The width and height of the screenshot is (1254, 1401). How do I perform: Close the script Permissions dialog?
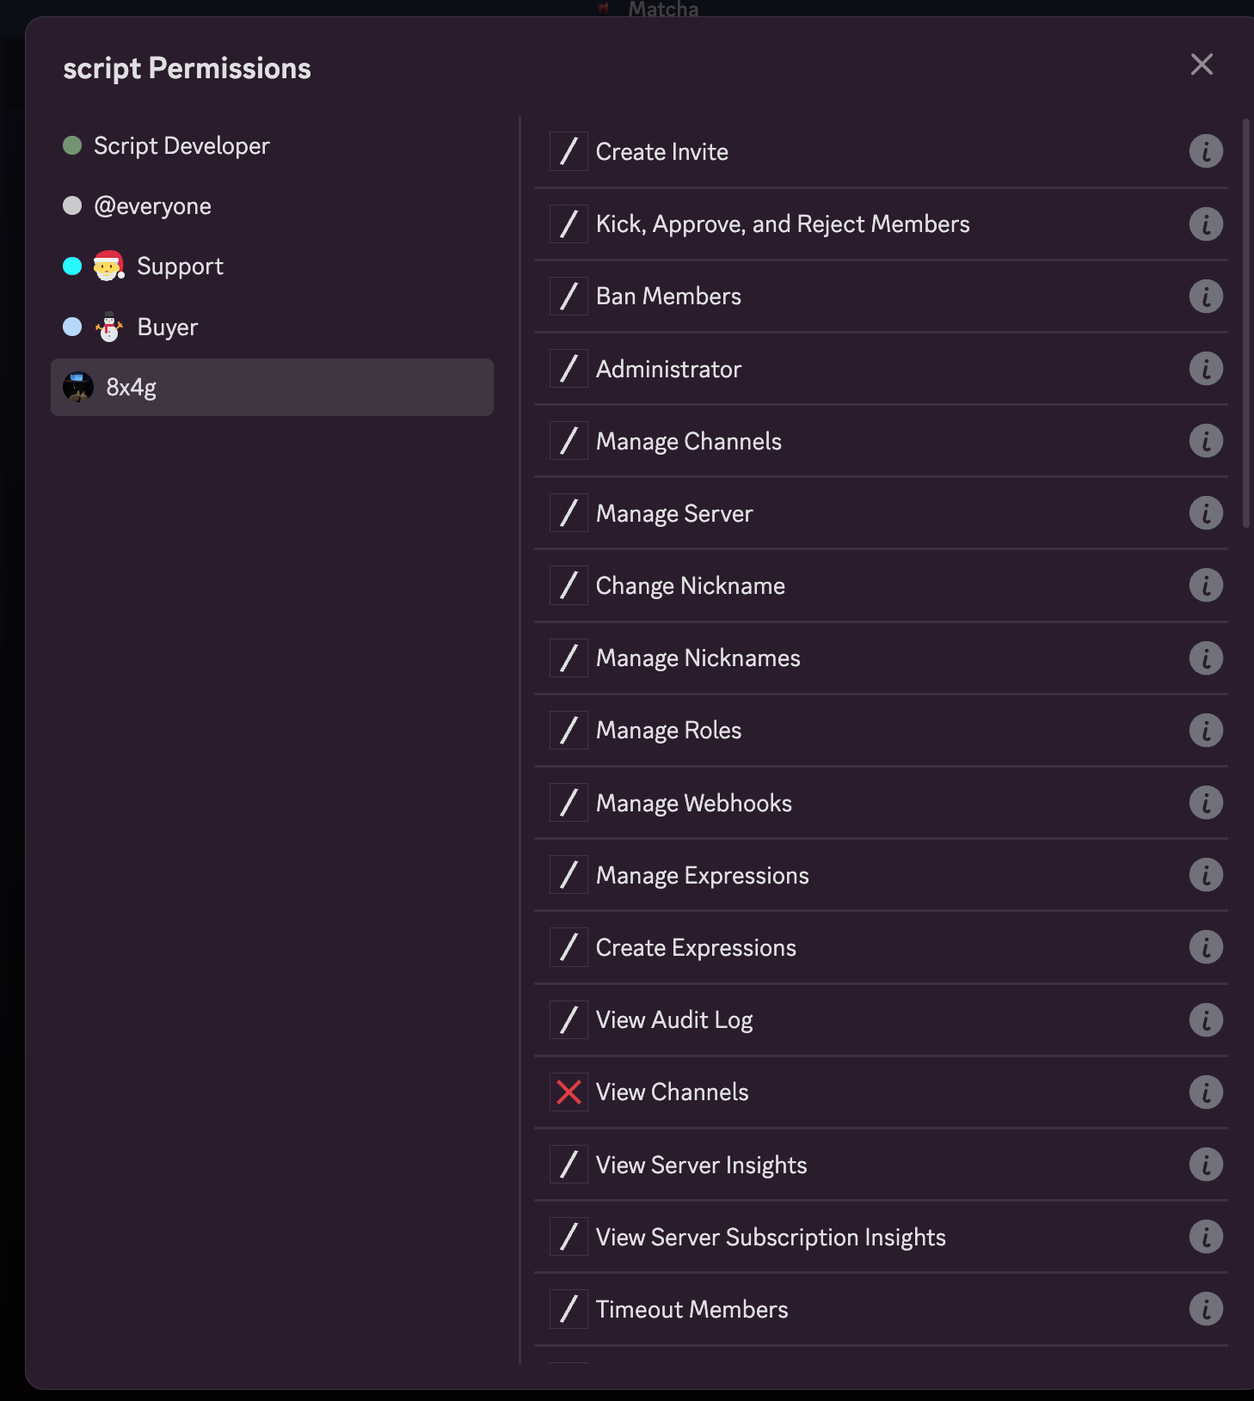tap(1202, 64)
